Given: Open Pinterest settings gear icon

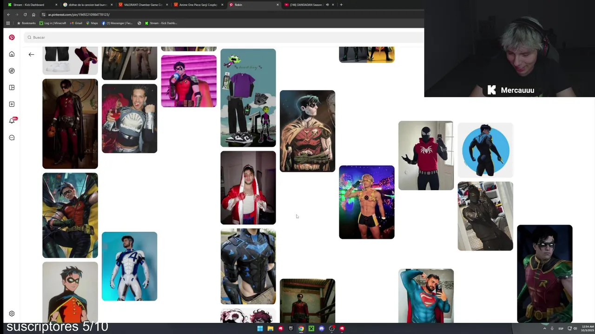Looking at the screenshot, I should tap(12, 314).
